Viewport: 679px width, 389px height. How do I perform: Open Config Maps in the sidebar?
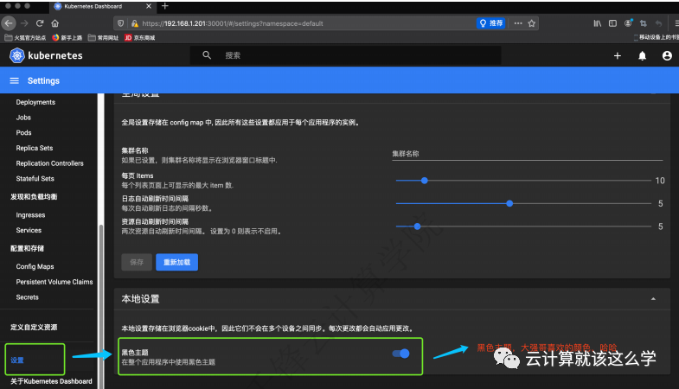click(x=35, y=266)
